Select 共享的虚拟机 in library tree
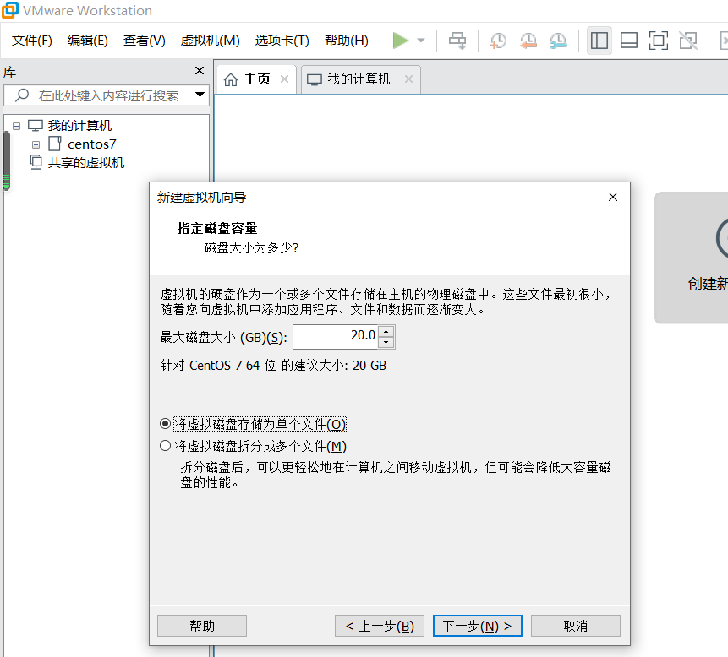 pos(86,163)
